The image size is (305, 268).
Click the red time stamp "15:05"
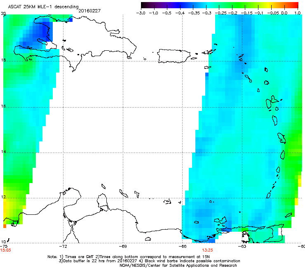pos(6,250)
